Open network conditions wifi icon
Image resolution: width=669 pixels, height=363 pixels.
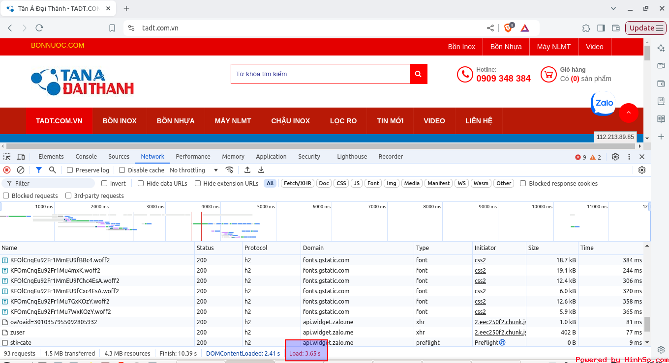click(229, 170)
